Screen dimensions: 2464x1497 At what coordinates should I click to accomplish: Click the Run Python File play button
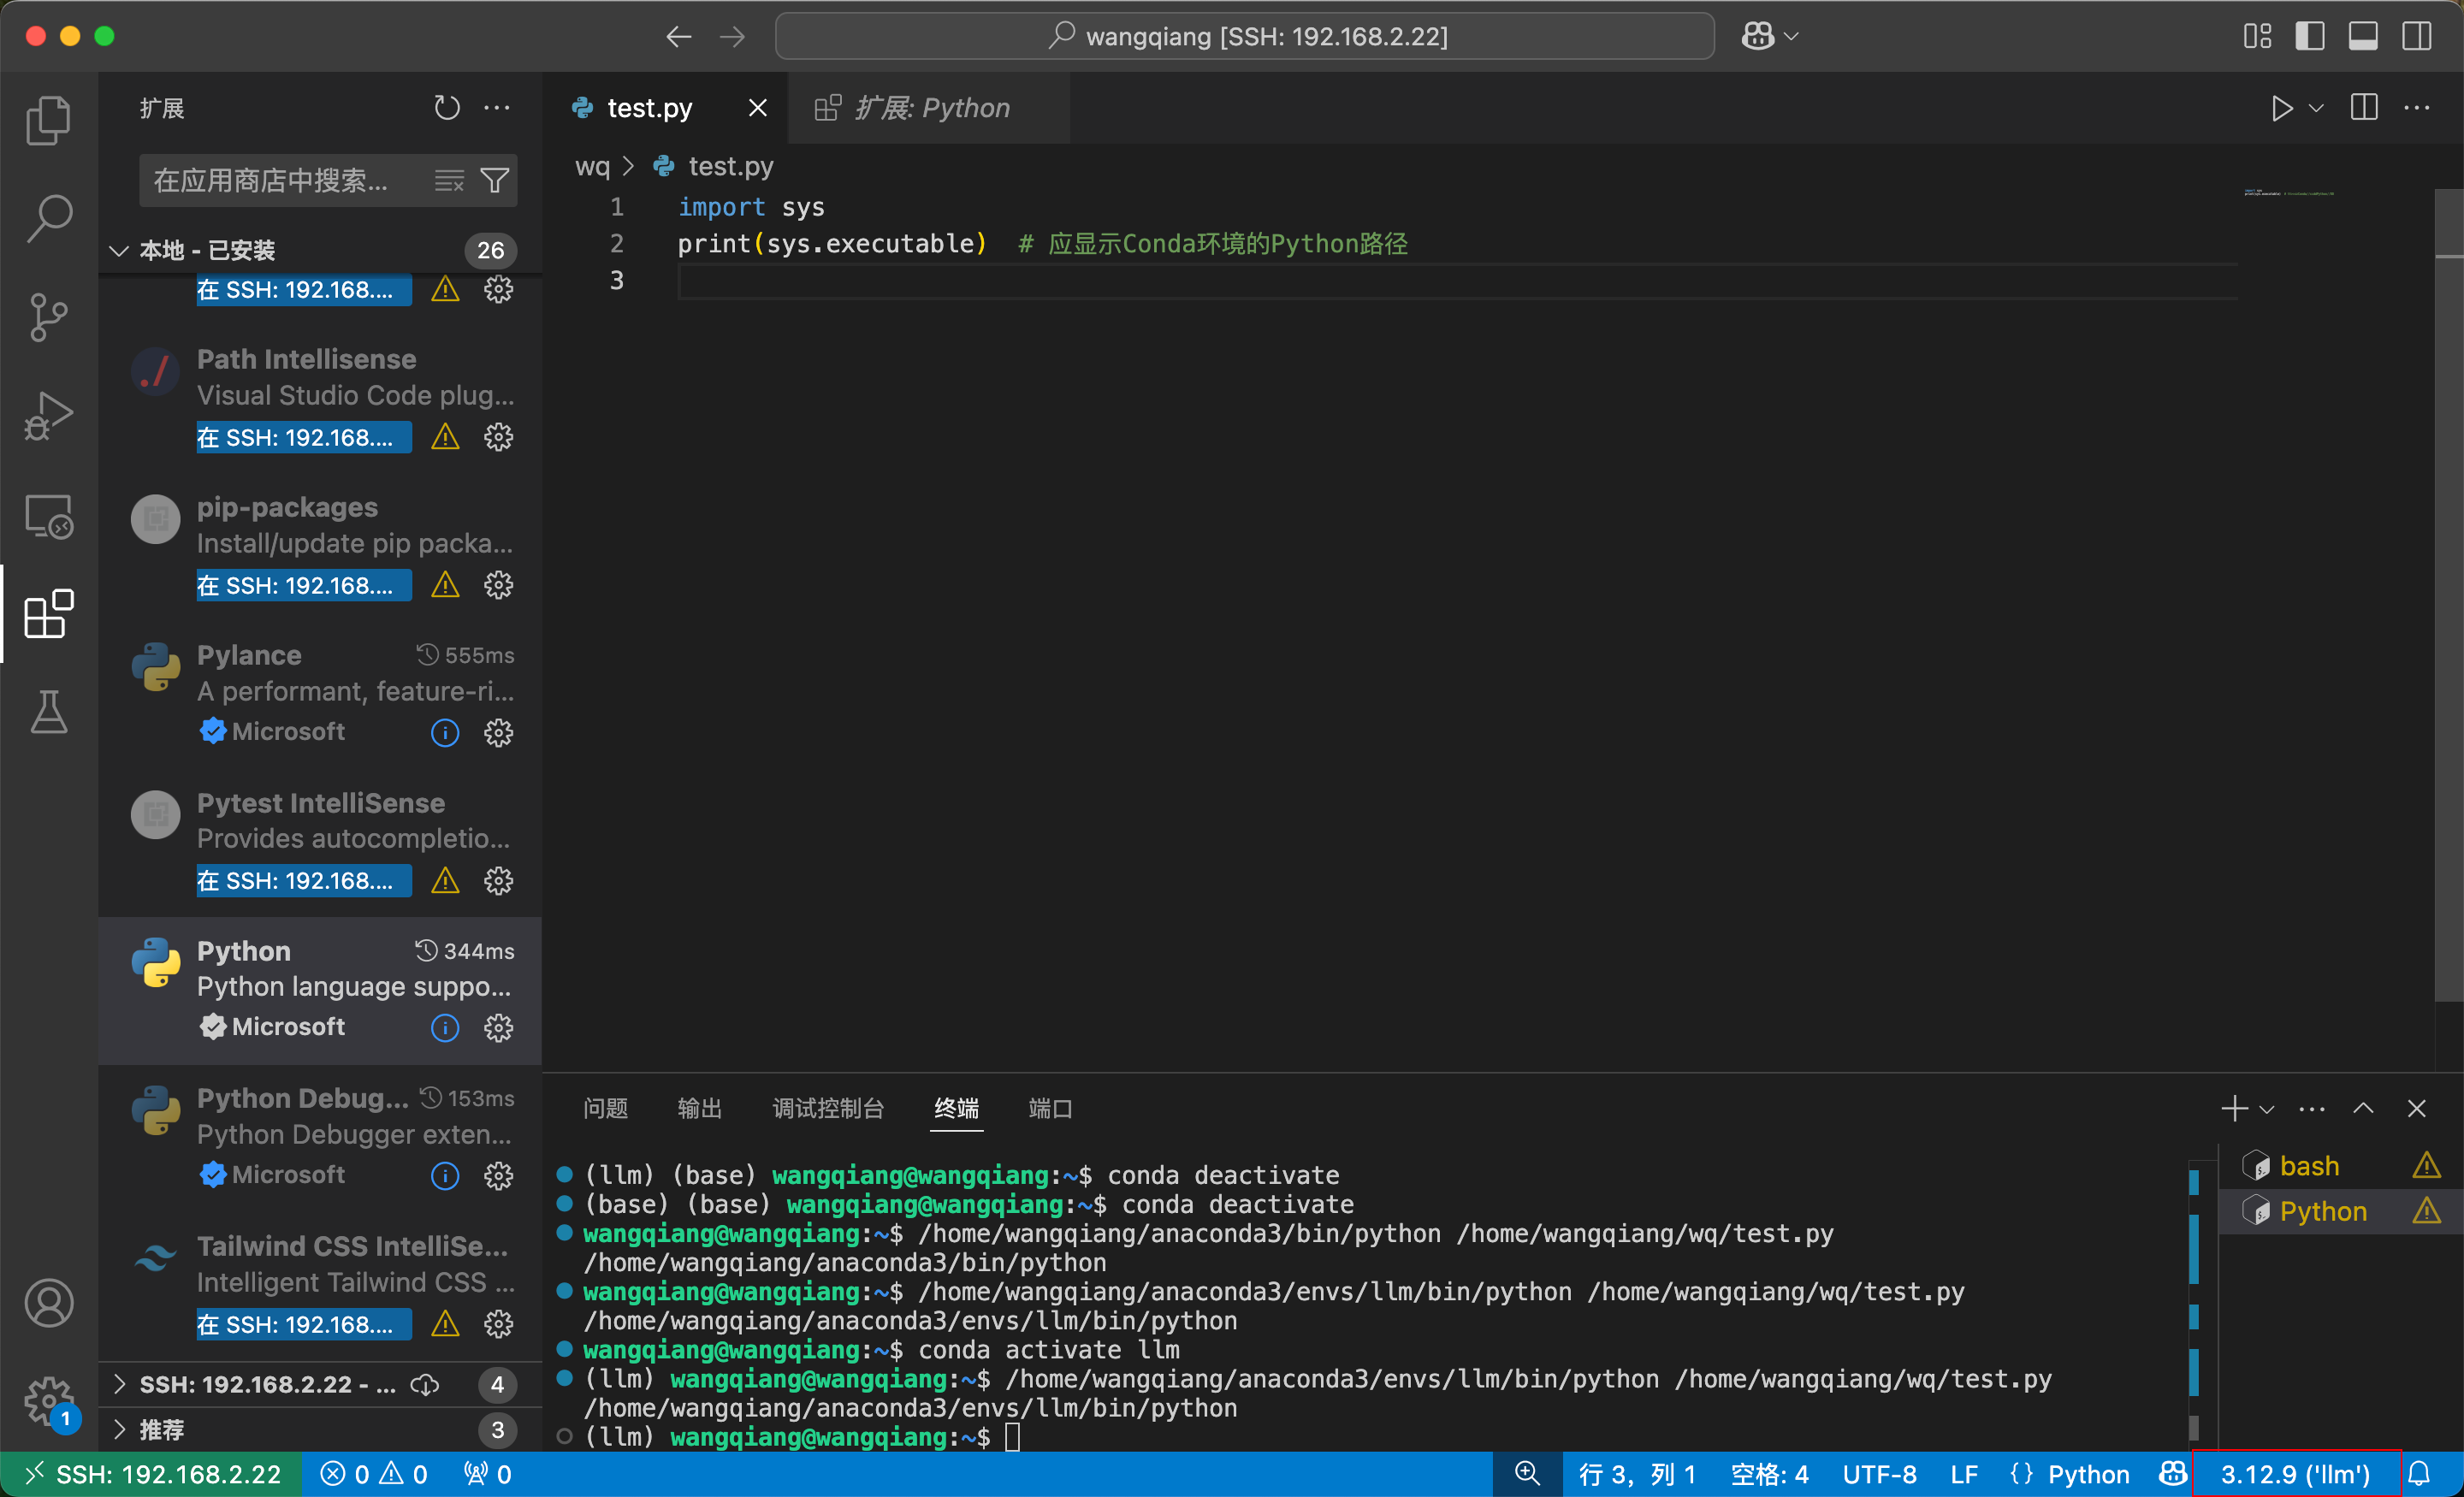tap(2281, 108)
